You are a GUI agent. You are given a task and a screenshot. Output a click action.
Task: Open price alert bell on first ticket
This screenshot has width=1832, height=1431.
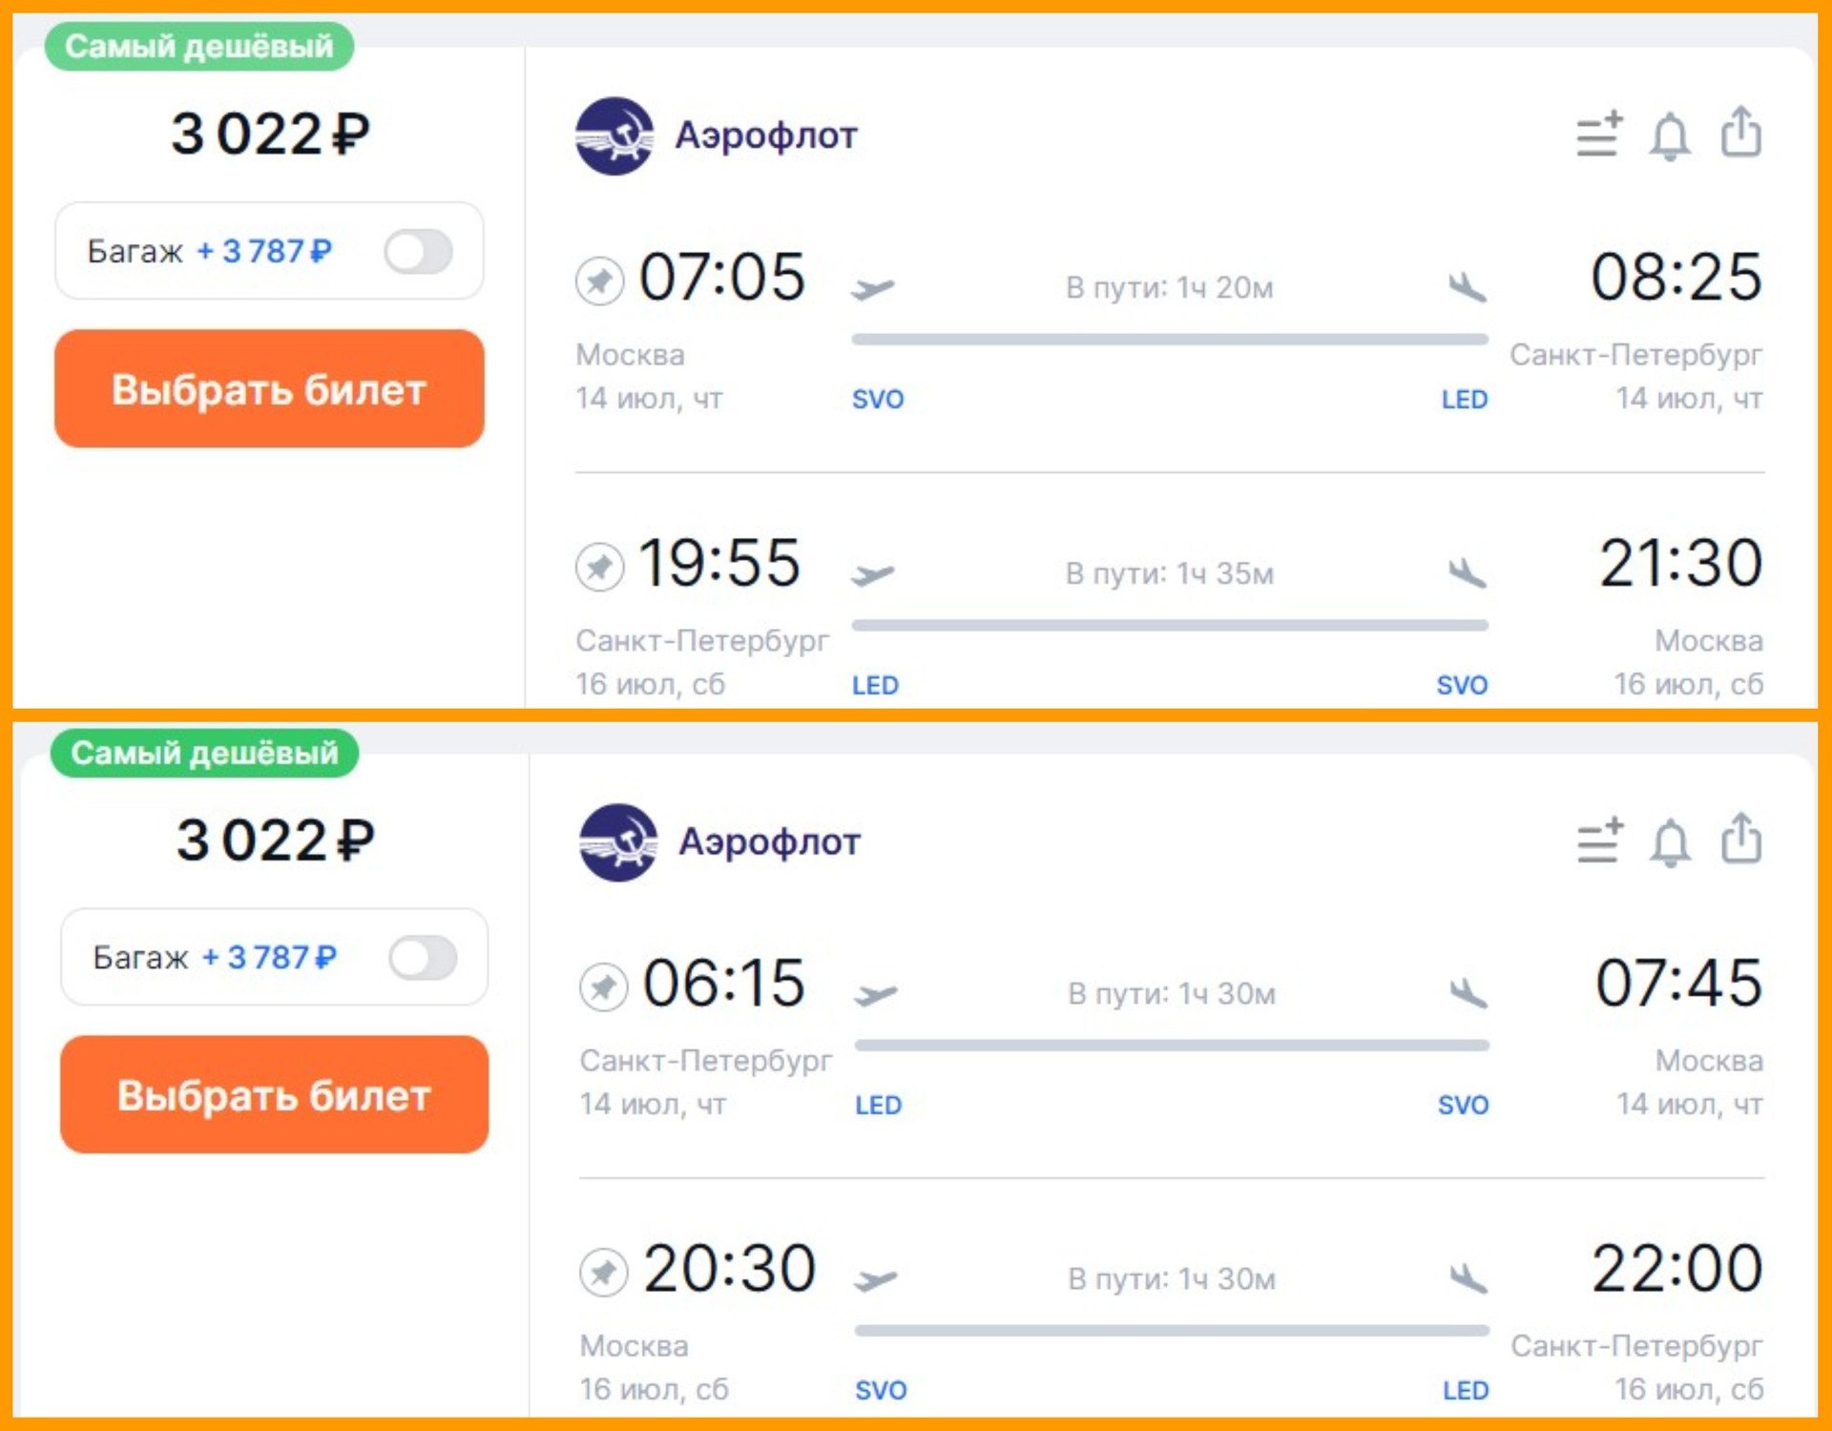pos(1670,135)
